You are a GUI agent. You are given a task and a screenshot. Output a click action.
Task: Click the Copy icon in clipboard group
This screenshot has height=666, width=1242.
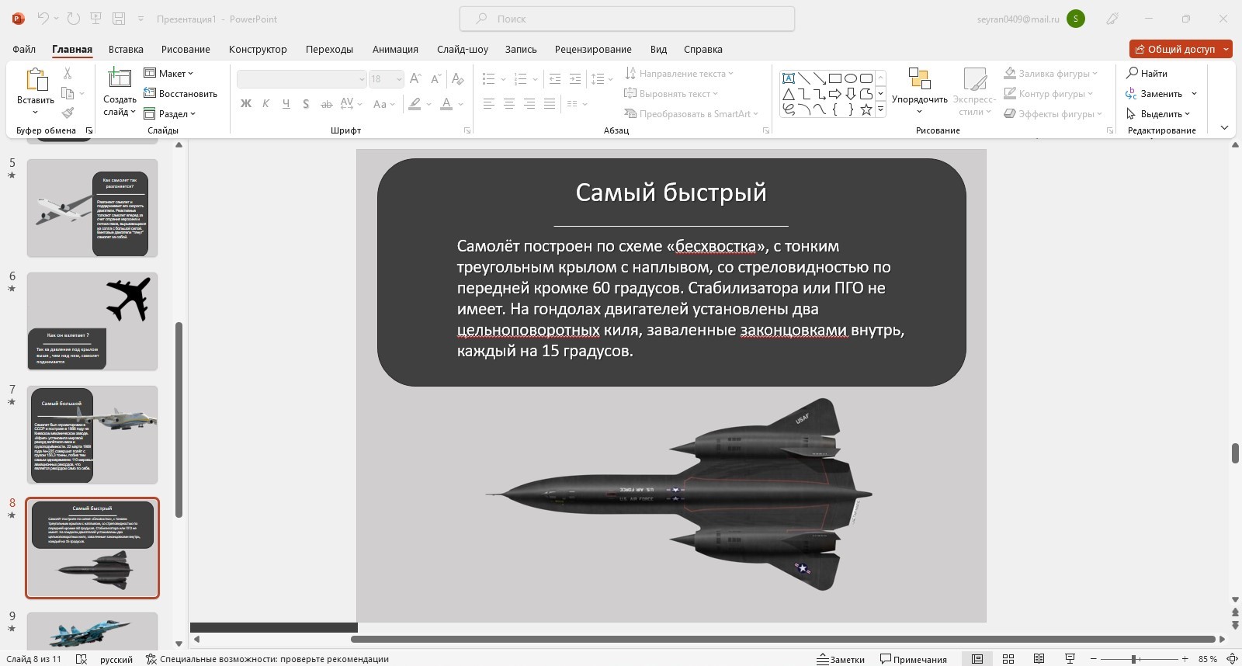pyautogui.click(x=68, y=93)
